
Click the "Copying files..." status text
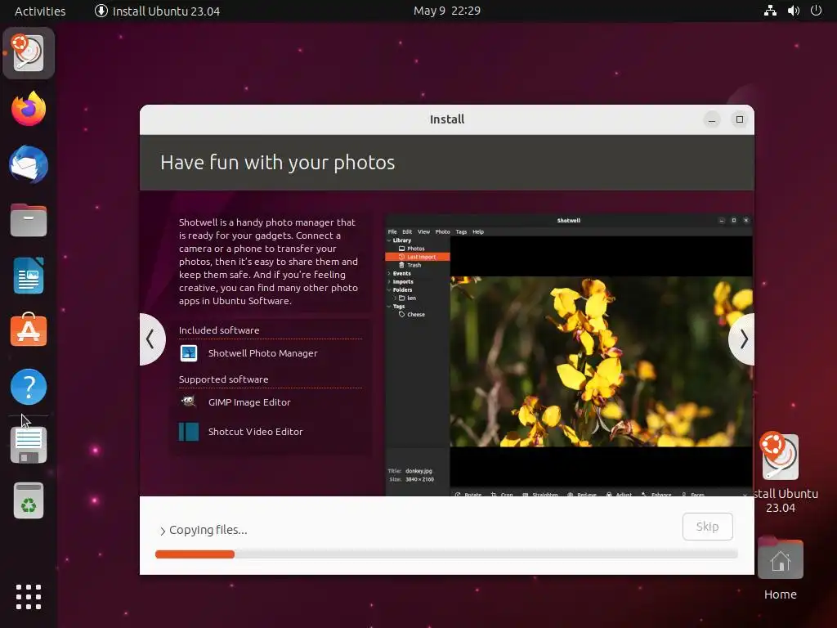click(x=208, y=530)
